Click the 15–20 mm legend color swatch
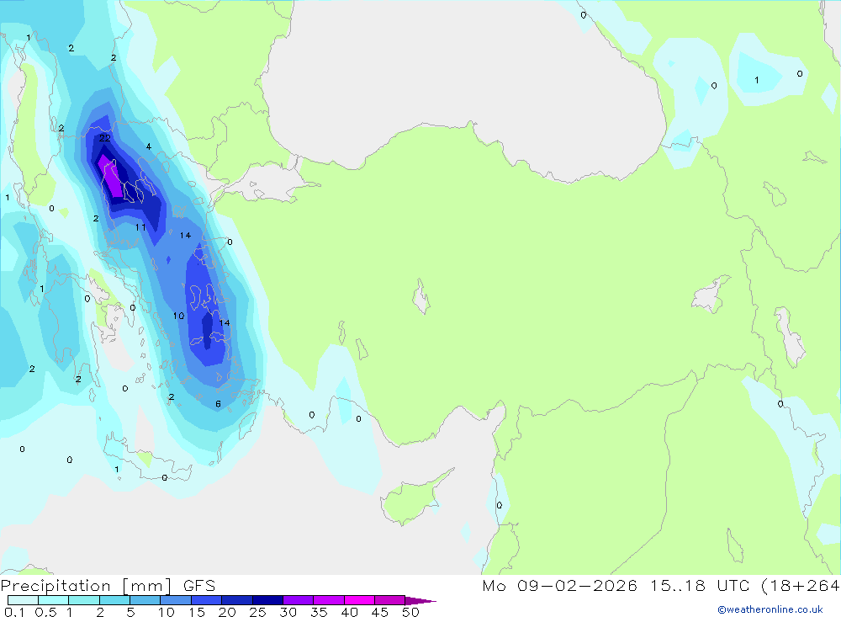This screenshot has height=617, width=841. (207, 600)
